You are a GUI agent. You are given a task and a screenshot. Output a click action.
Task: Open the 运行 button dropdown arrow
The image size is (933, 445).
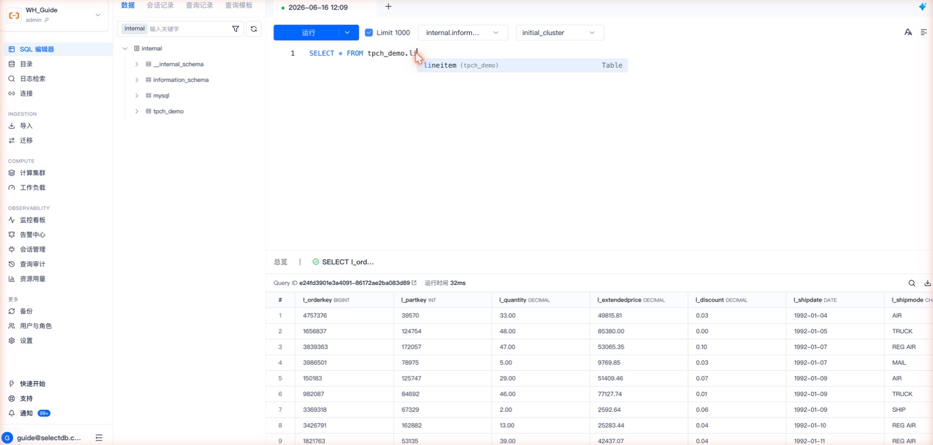pyautogui.click(x=348, y=33)
